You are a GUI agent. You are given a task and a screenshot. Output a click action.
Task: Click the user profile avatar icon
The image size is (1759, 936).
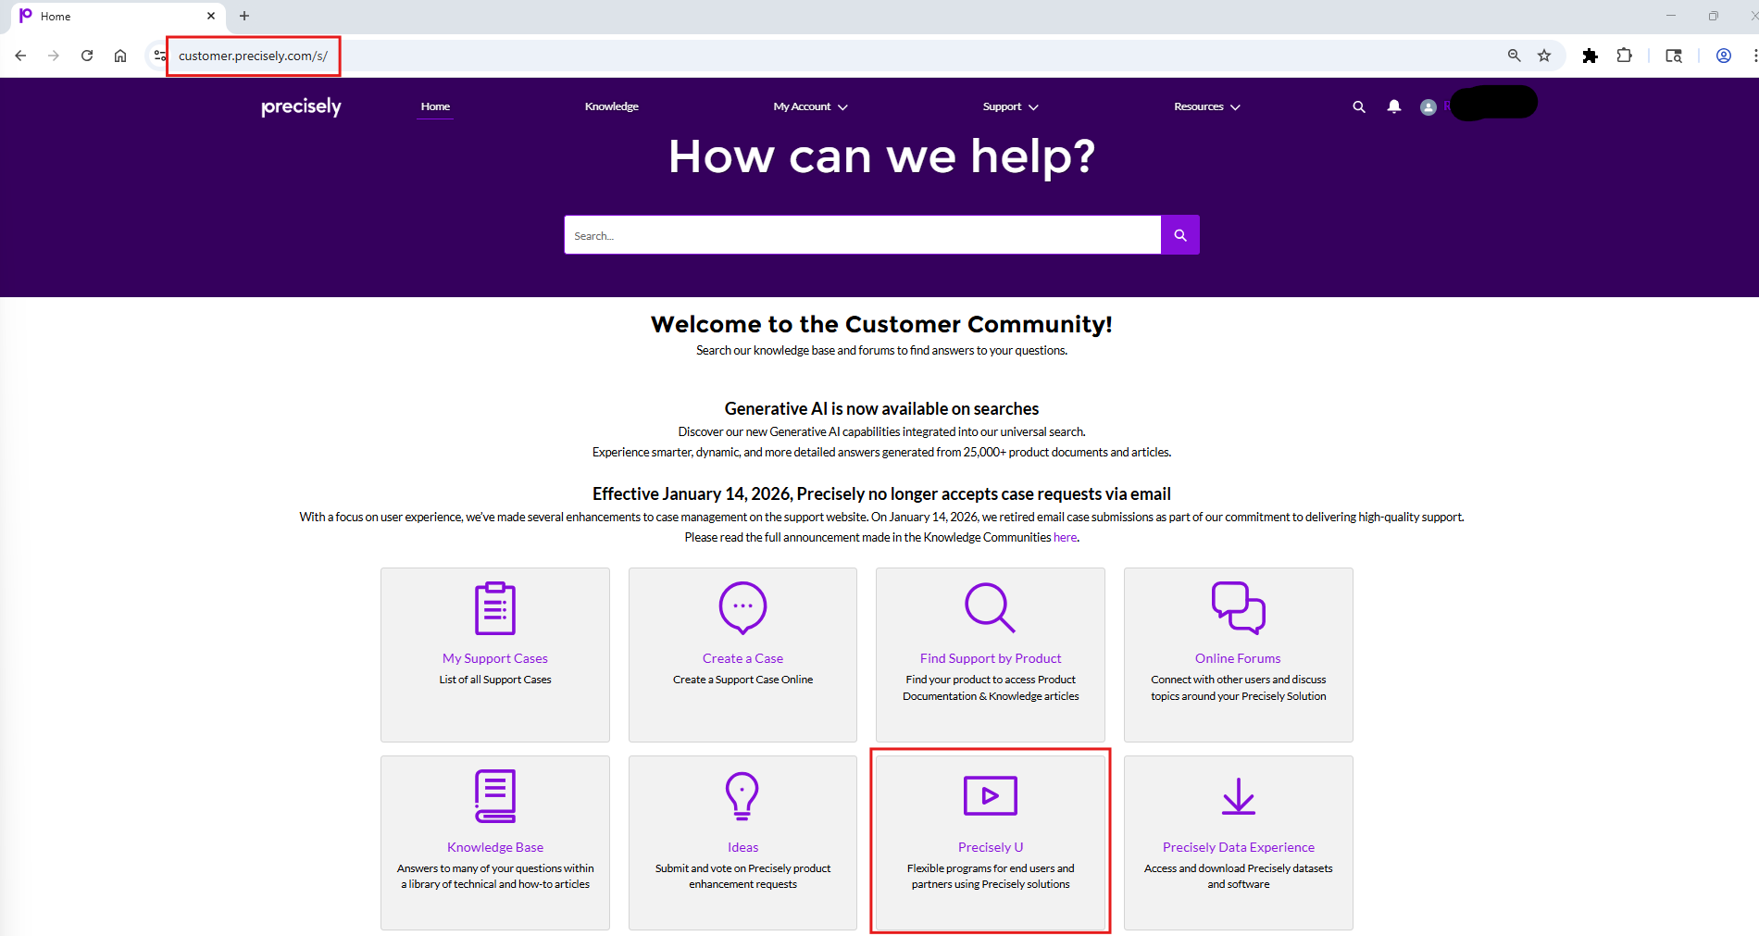coord(1428,107)
